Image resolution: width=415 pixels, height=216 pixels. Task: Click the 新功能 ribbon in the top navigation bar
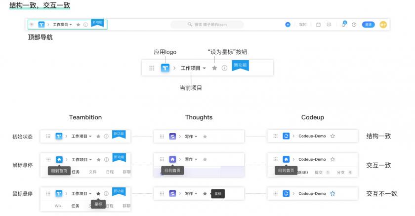point(97,23)
